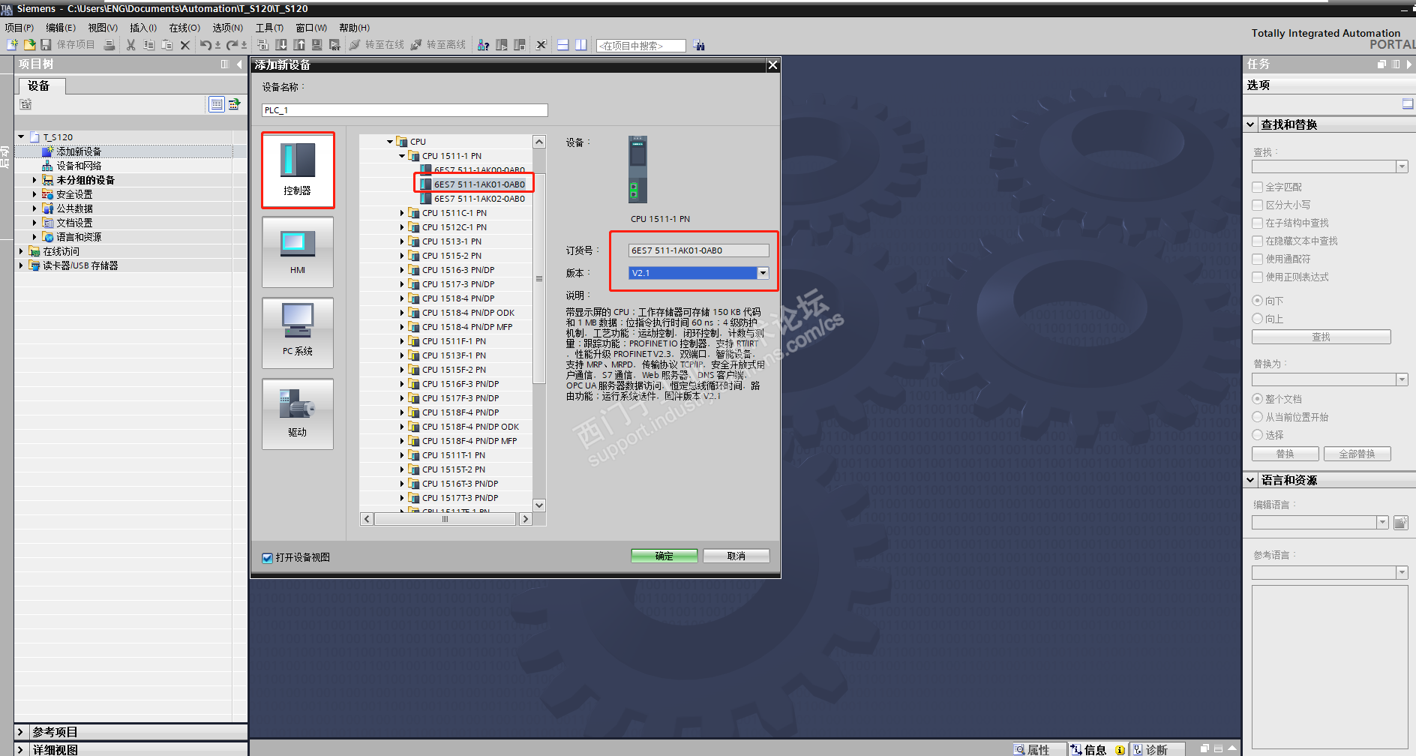Click the icon next to 编辑语言 dropdown
Image resolution: width=1416 pixels, height=756 pixels.
pos(1400,523)
